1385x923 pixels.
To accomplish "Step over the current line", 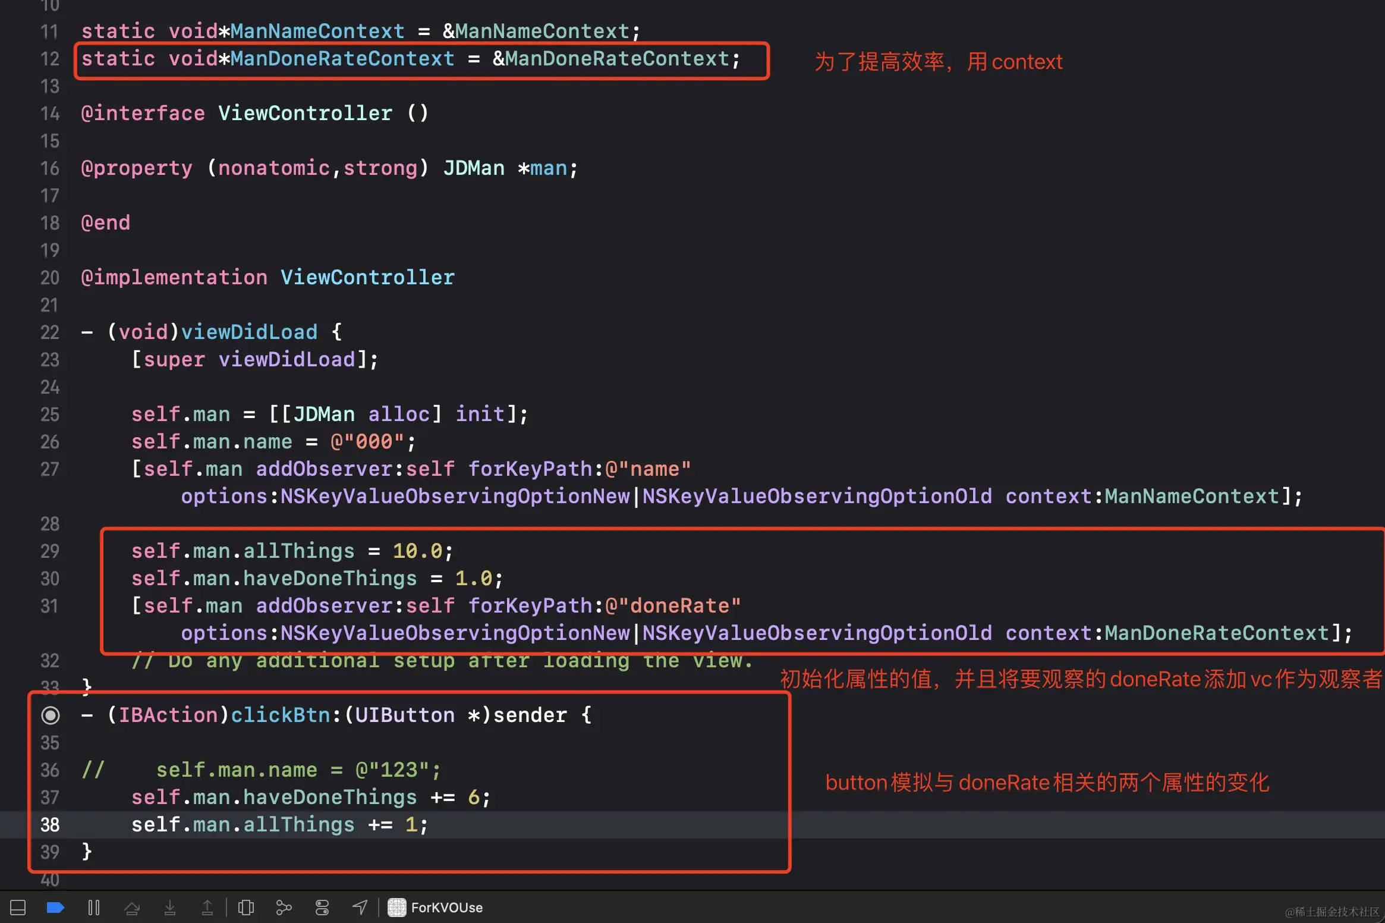I will [x=132, y=907].
